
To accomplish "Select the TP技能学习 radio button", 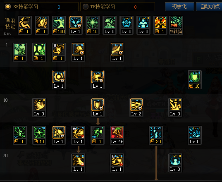I will (86, 7).
